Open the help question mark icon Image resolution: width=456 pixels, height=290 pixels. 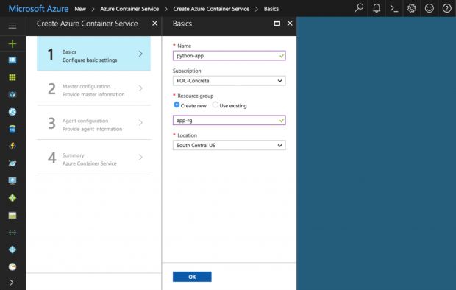(446, 8)
